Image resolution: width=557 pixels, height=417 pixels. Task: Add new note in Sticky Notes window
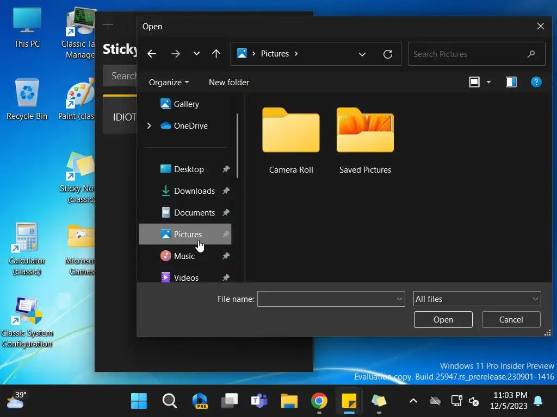click(108, 25)
